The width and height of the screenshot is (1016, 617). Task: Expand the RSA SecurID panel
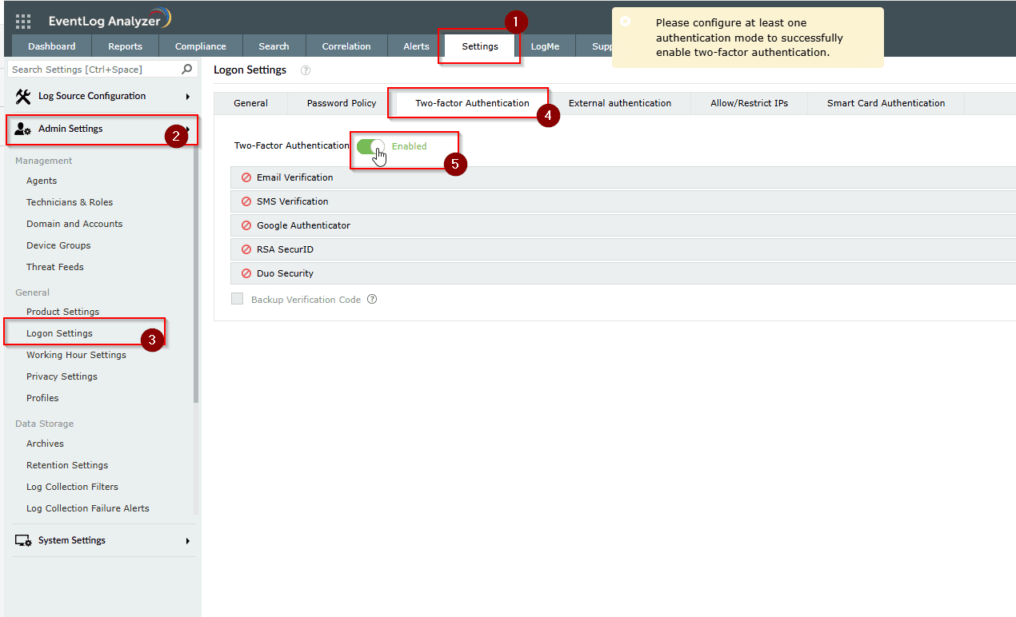tap(622, 249)
